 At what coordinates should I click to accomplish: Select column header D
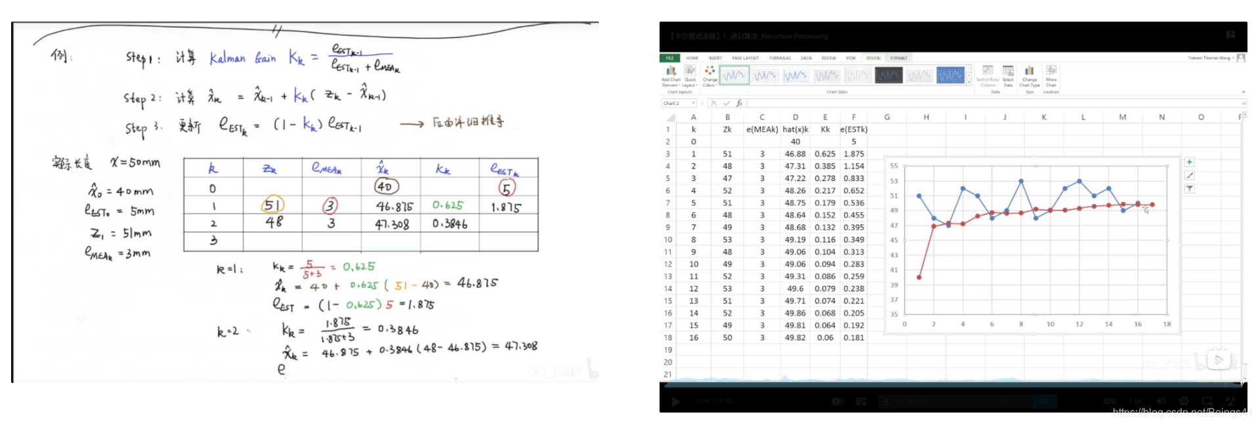[795, 117]
